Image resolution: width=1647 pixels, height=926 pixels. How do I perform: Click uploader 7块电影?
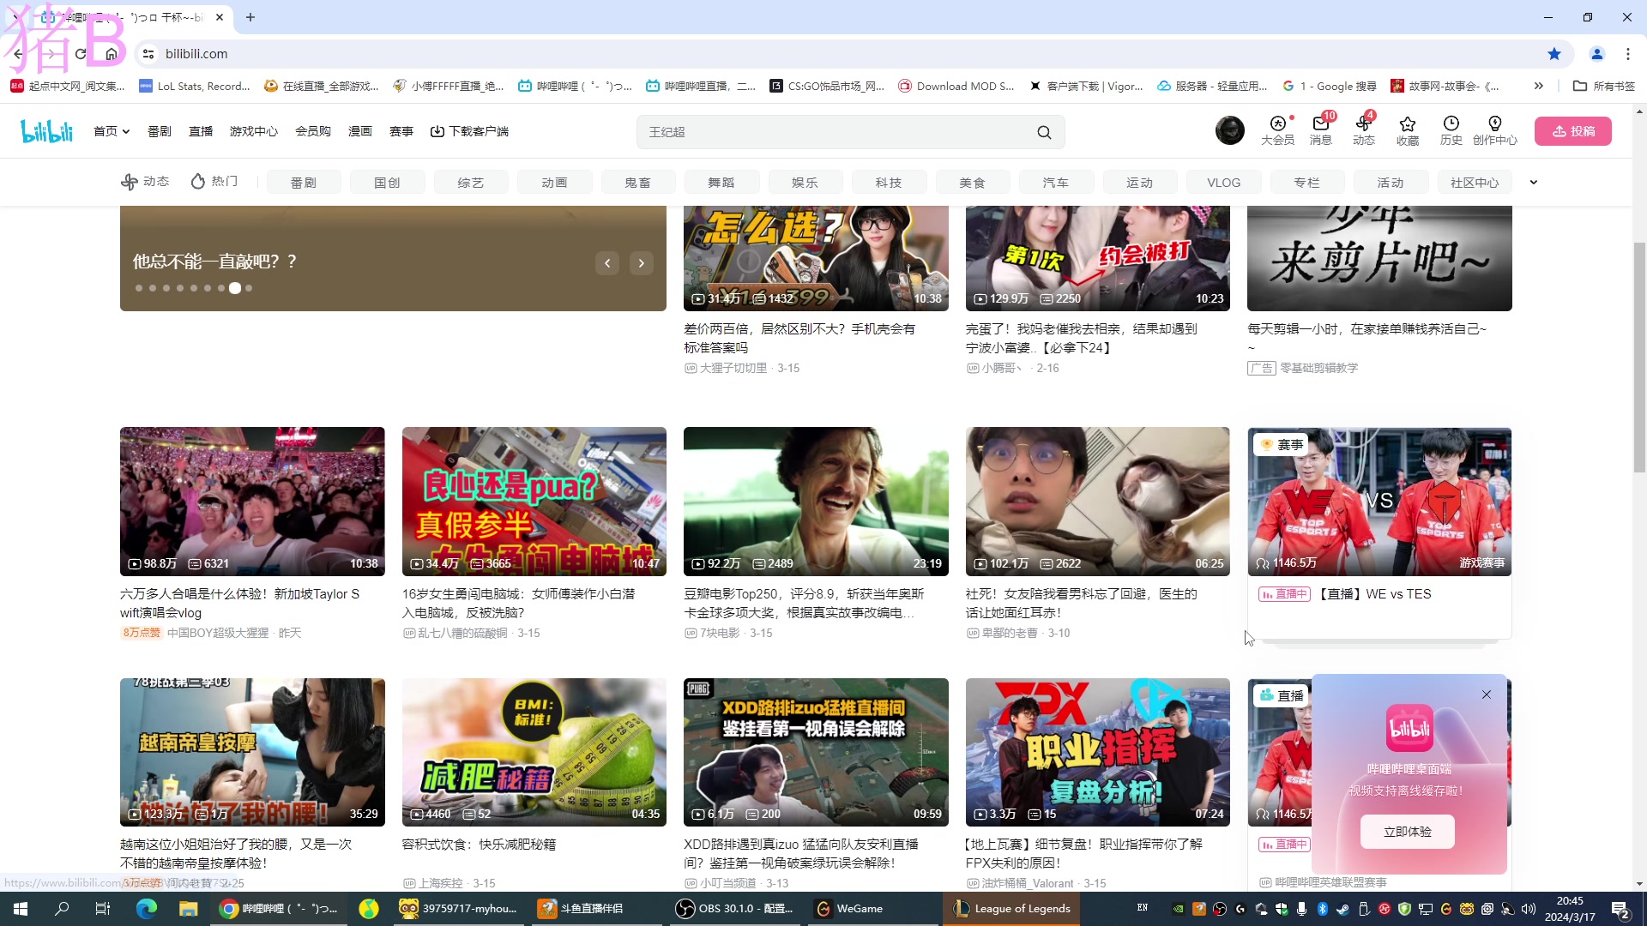[x=720, y=633]
